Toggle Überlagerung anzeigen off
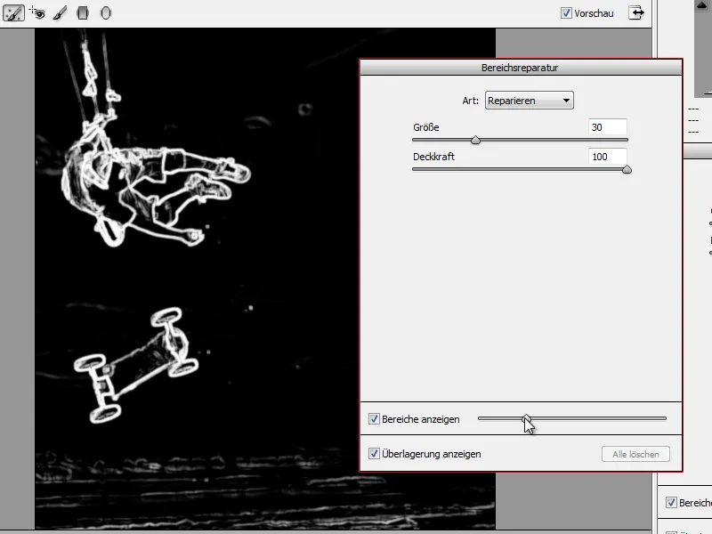Viewport: 712px width, 534px height. coord(375,454)
